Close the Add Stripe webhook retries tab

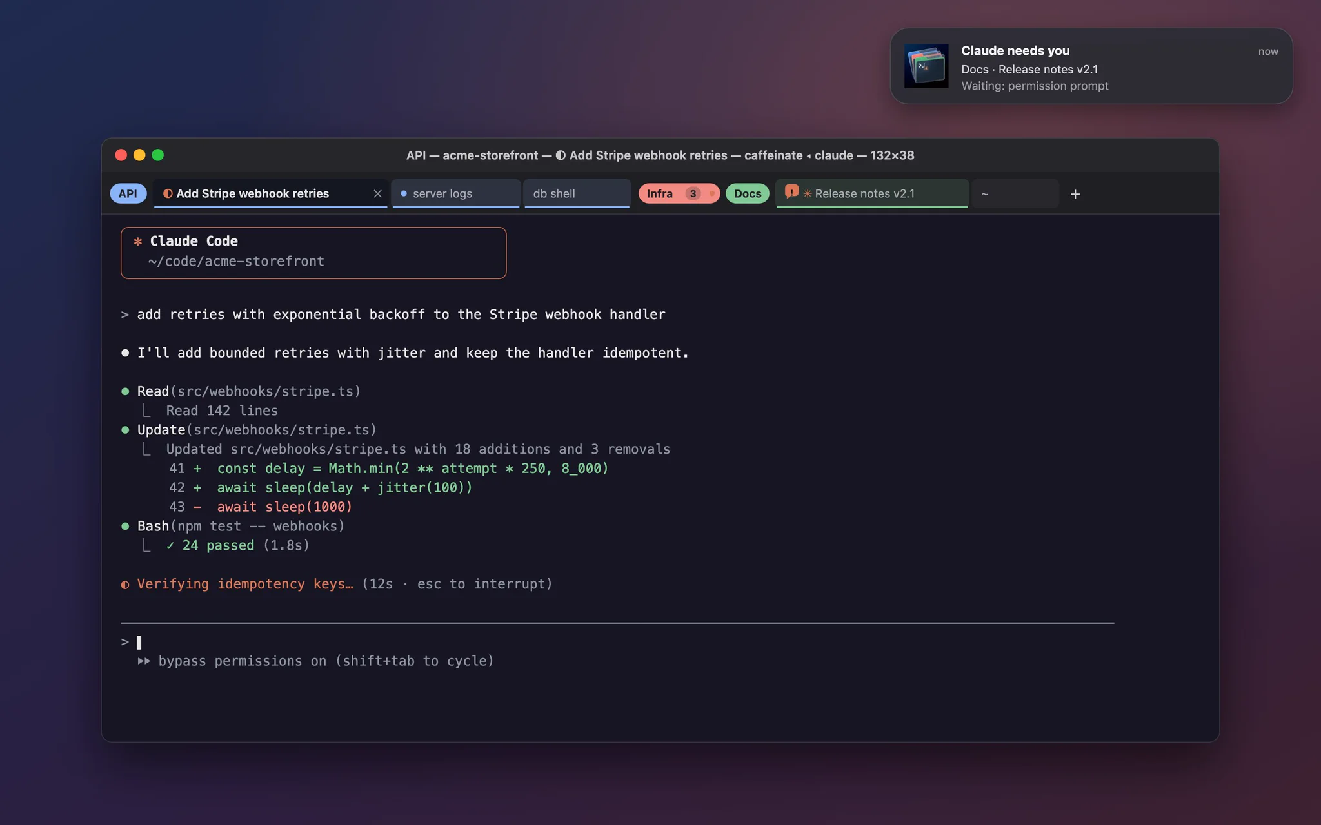378,193
